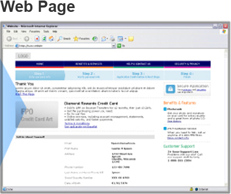Click the Step 1 progress tab
Image resolution: width=231 pixels, height=194 pixels.
(x=40, y=75)
